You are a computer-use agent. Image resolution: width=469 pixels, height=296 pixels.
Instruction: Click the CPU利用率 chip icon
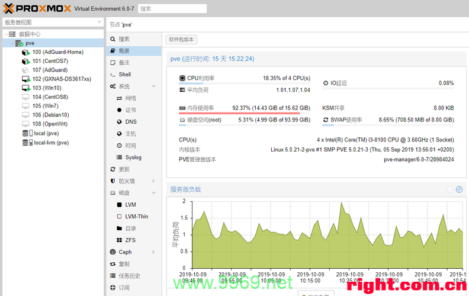pyautogui.click(x=182, y=78)
